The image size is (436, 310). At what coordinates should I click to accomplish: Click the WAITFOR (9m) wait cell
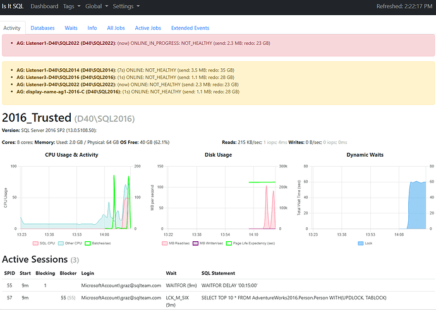(181, 285)
